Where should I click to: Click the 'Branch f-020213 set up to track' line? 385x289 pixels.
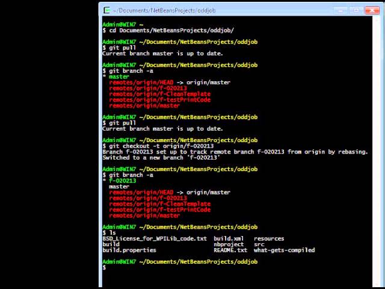pos(235,152)
